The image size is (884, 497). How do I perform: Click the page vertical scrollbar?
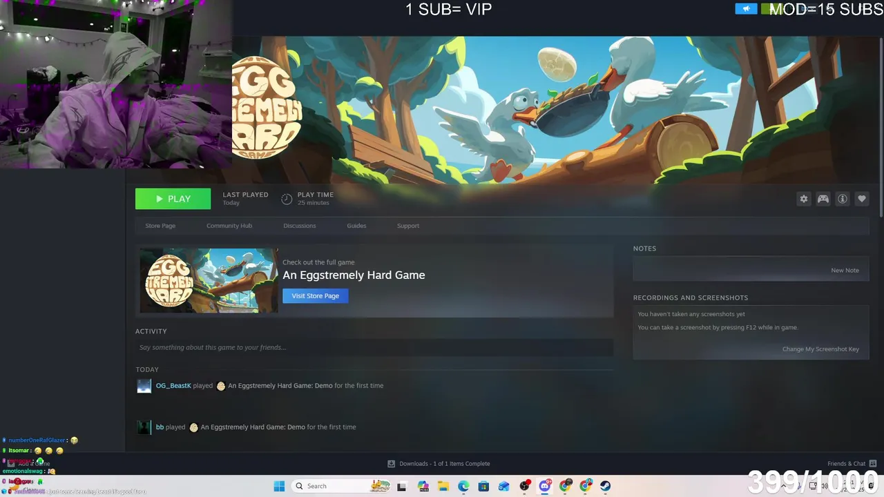pos(881,128)
